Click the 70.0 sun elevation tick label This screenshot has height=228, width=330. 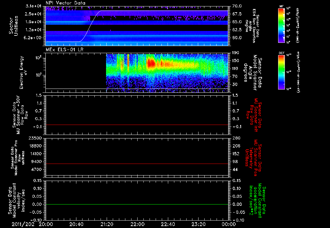coord(237,6)
